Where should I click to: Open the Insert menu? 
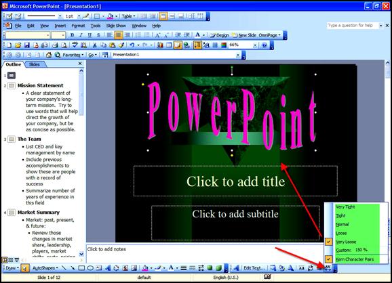coord(60,26)
